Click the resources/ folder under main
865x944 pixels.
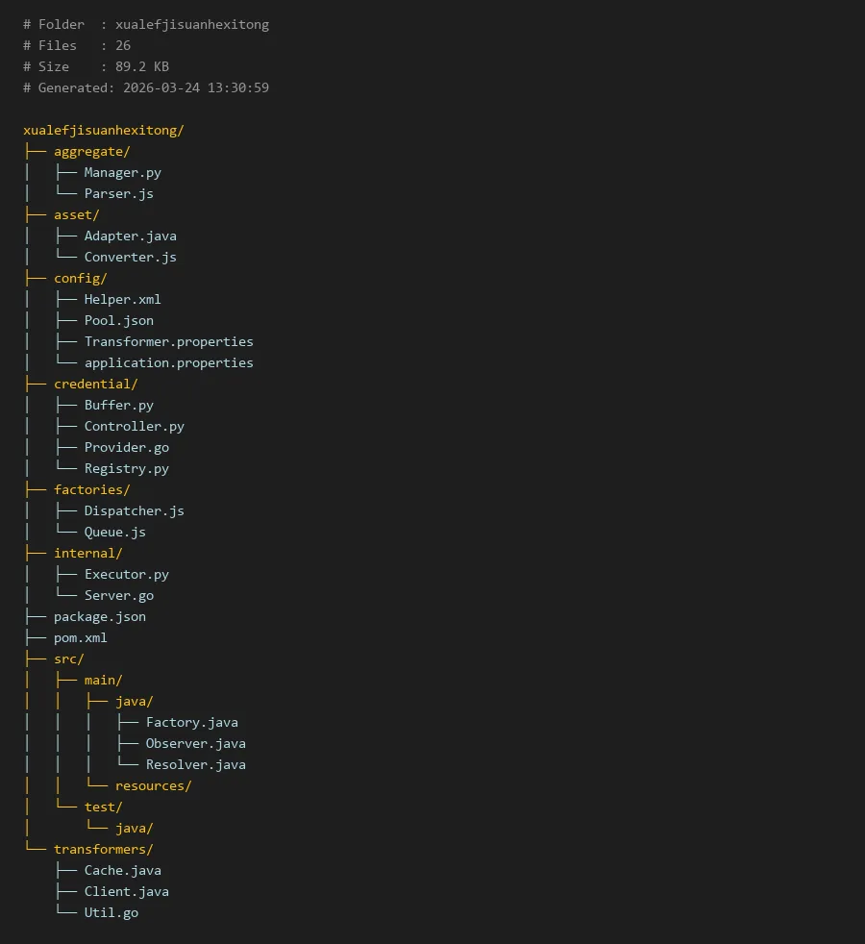point(153,785)
